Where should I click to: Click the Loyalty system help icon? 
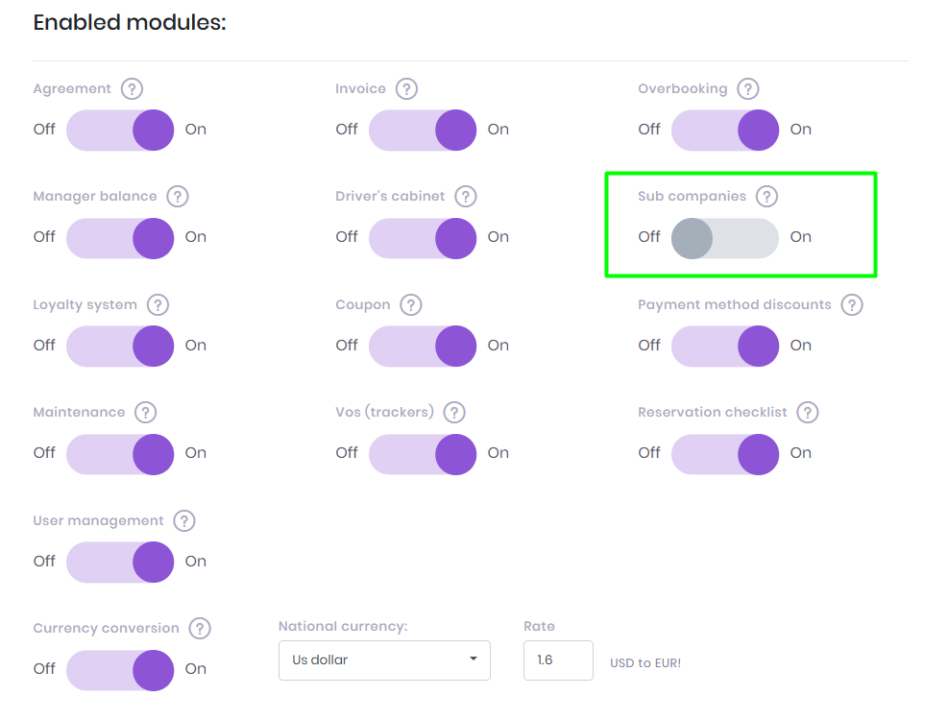(158, 305)
